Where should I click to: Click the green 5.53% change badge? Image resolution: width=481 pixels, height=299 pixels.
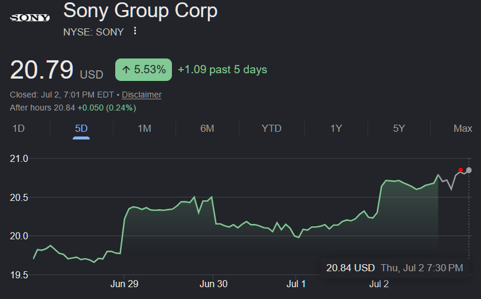tap(144, 70)
